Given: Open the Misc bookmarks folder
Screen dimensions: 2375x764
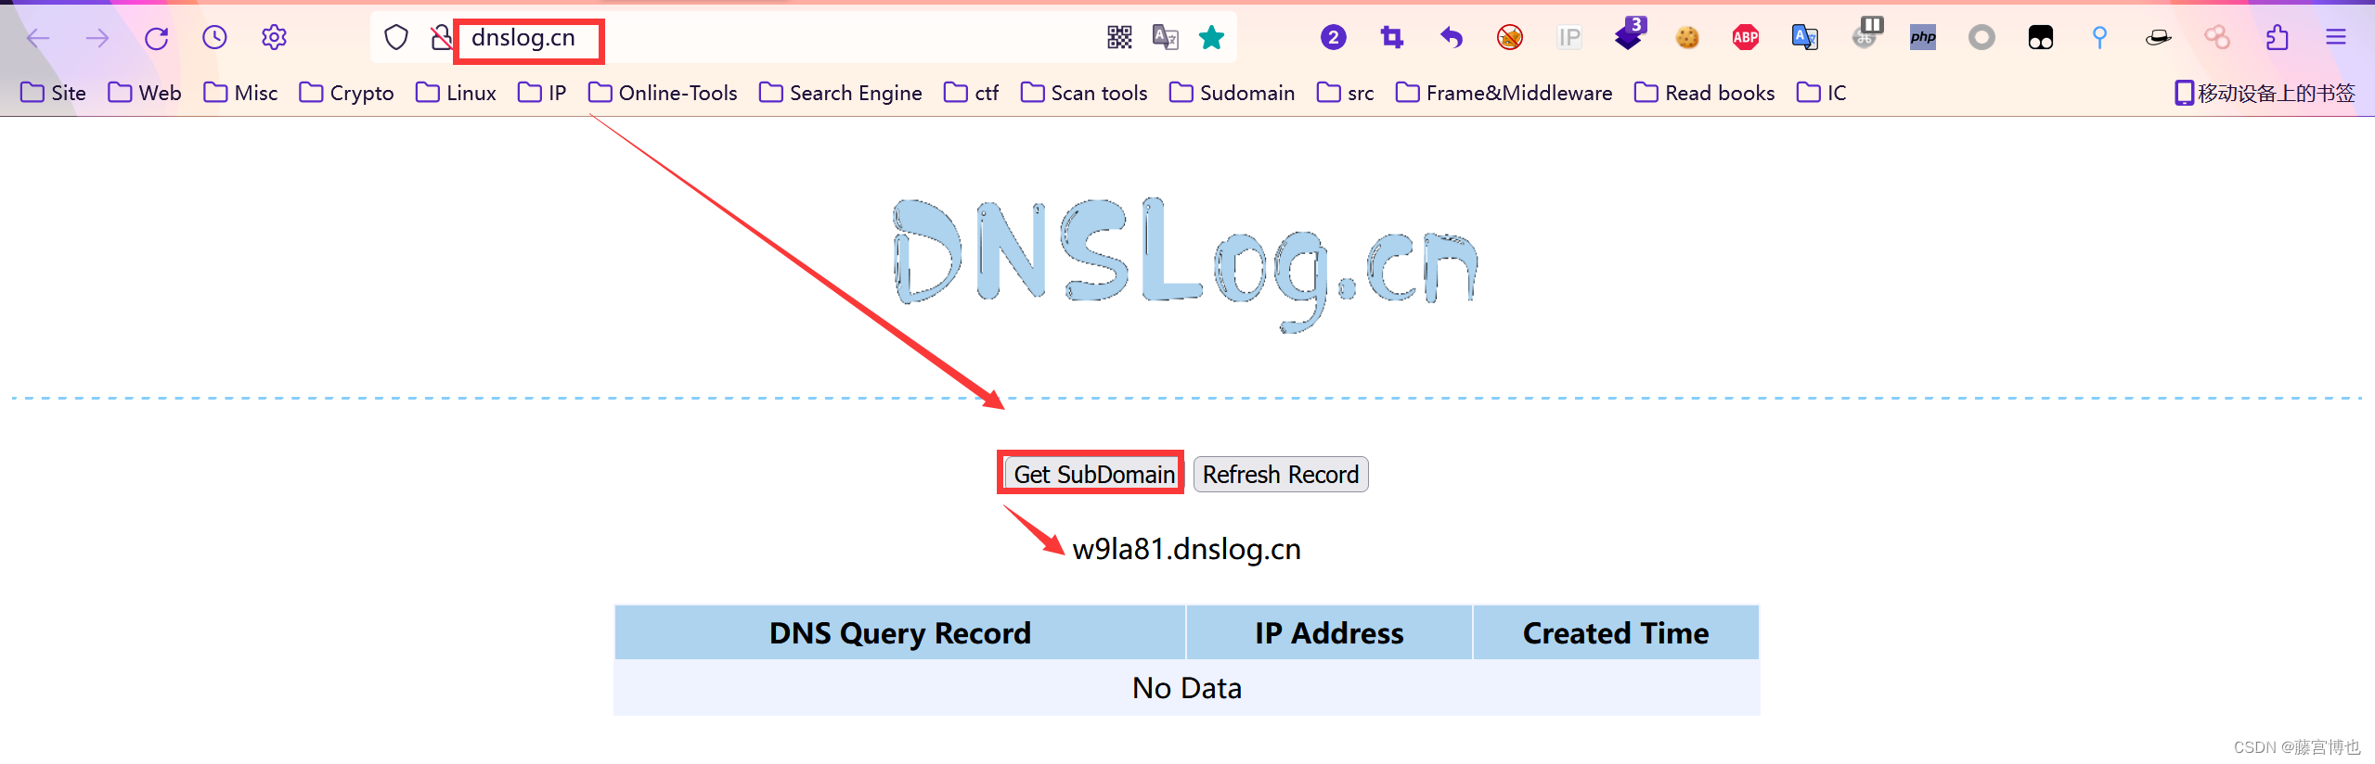Looking at the screenshot, I should tap(240, 93).
